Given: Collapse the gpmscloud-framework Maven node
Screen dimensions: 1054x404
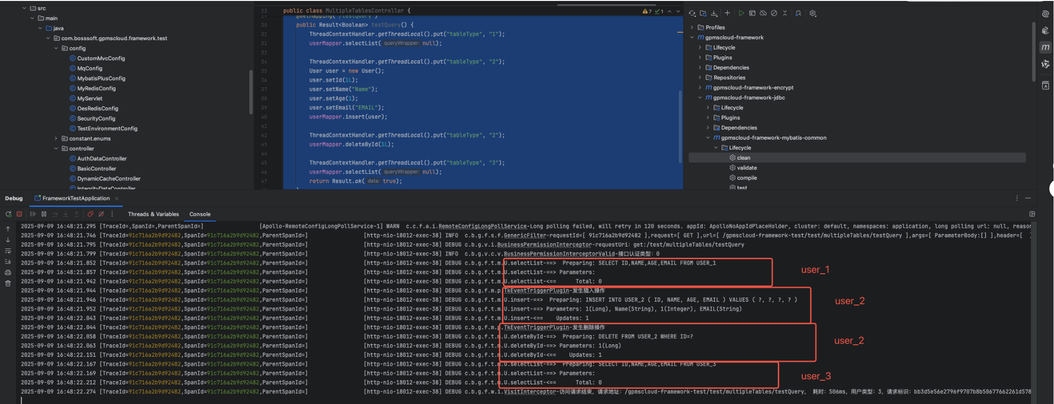Looking at the screenshot, I should (692, 37).
